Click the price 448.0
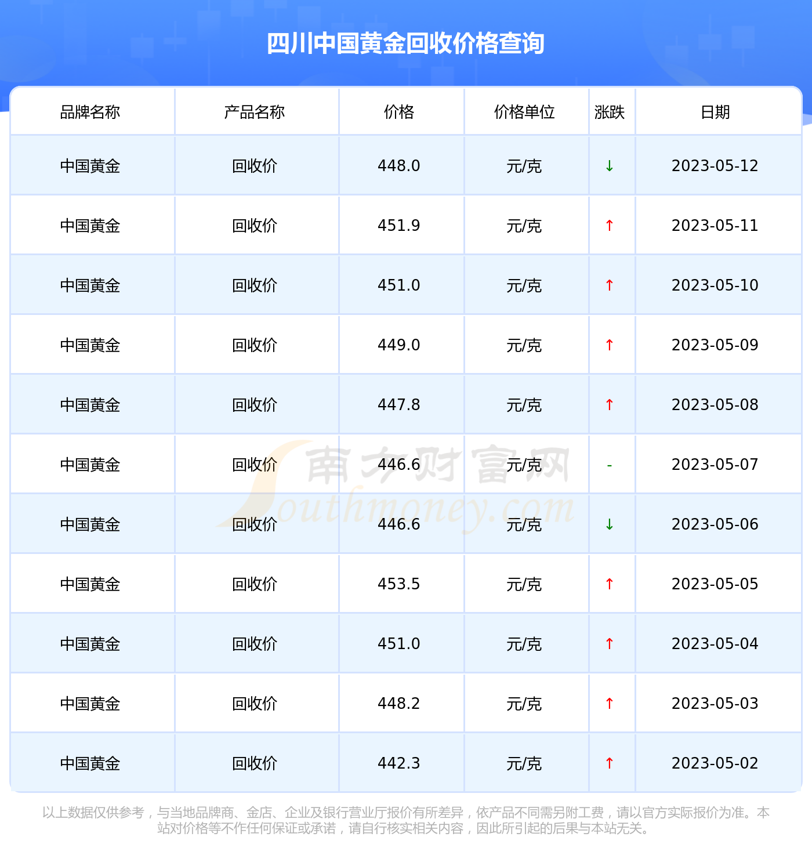Screen dimensions: 812x844 coord(399,166)
